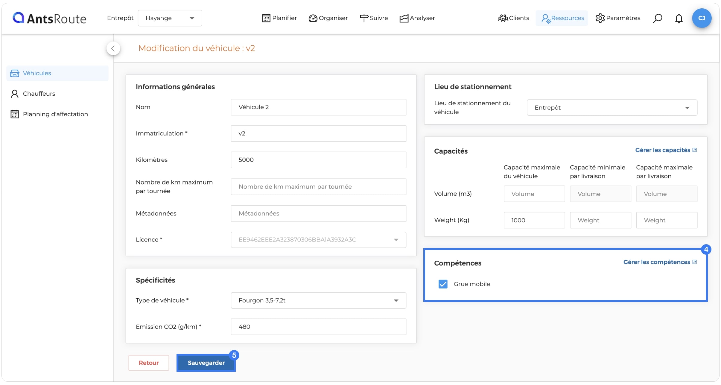Click the Lieu de stationnement heading

click(473, 87)
